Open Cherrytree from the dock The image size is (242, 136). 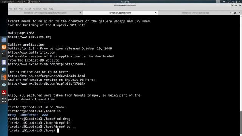click(4, 92)
